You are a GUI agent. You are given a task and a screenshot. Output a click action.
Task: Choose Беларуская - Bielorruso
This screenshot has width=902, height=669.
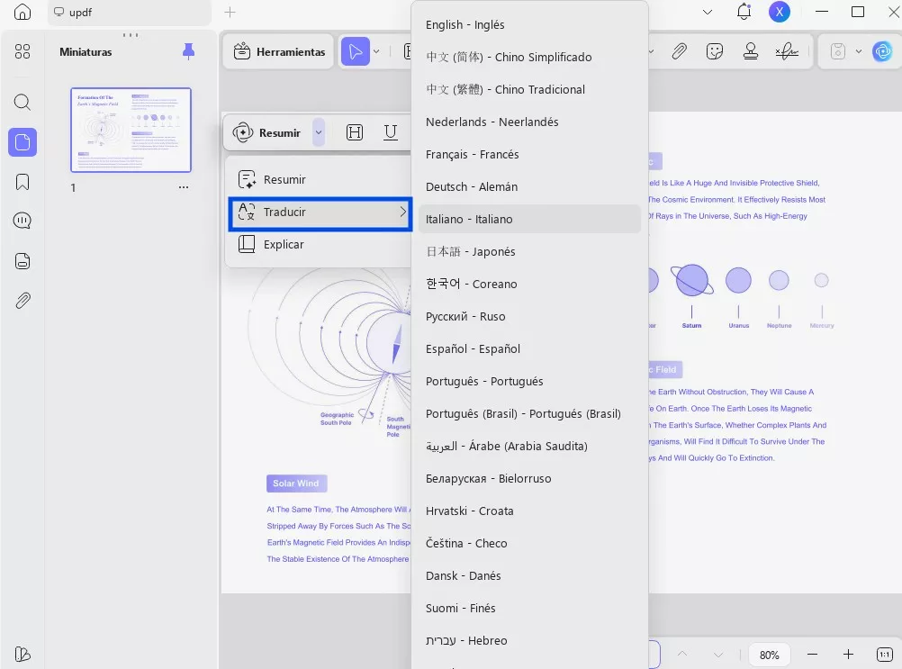point(529,479)
